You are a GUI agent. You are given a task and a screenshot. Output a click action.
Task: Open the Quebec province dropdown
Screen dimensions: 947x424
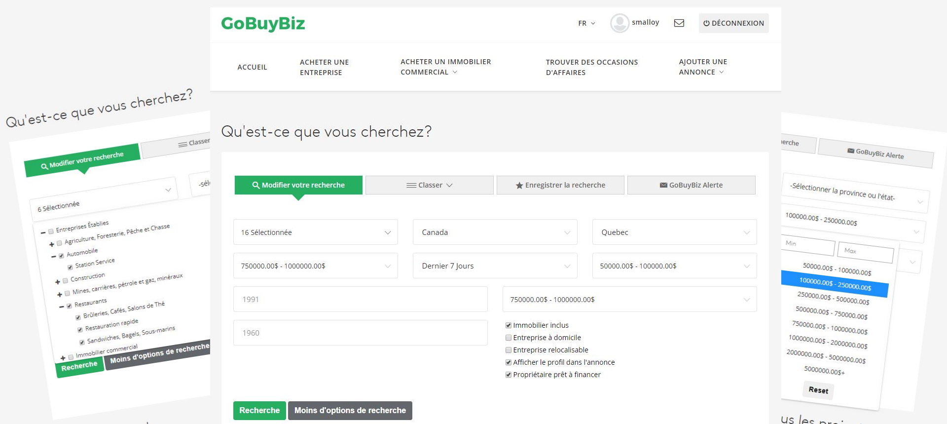pyautogui.click(x=674, y=232)
